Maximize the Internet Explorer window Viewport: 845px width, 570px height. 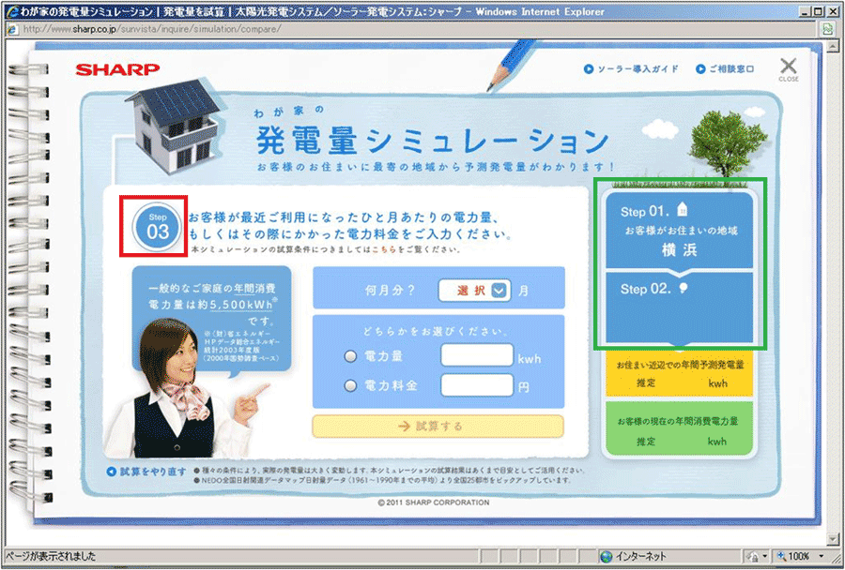(x=818, y=11)
